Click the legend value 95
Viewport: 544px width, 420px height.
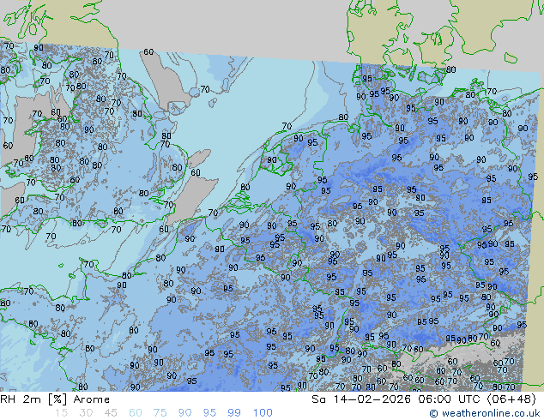tap(209, 413)
